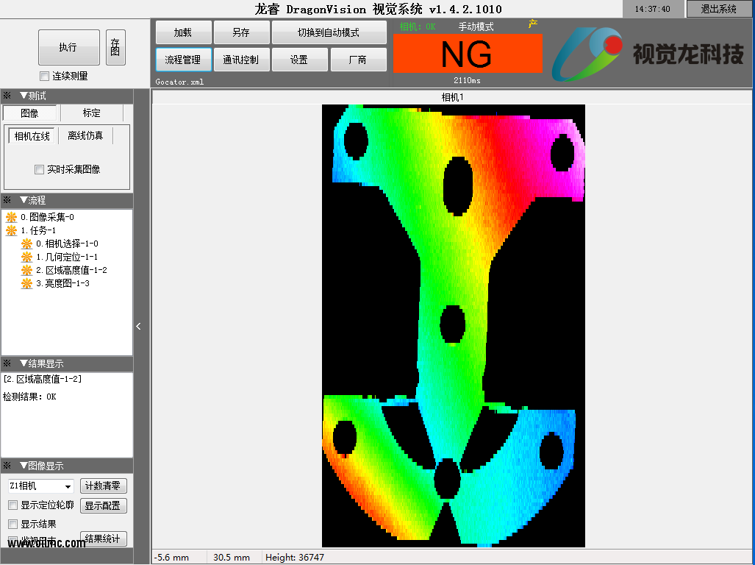Check the 显示定位轮廓 option

pos(13,505)
